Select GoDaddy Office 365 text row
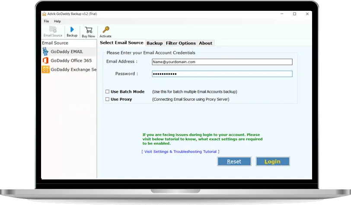The height and width of the screenshot is (205, 351). coord(71,61)
